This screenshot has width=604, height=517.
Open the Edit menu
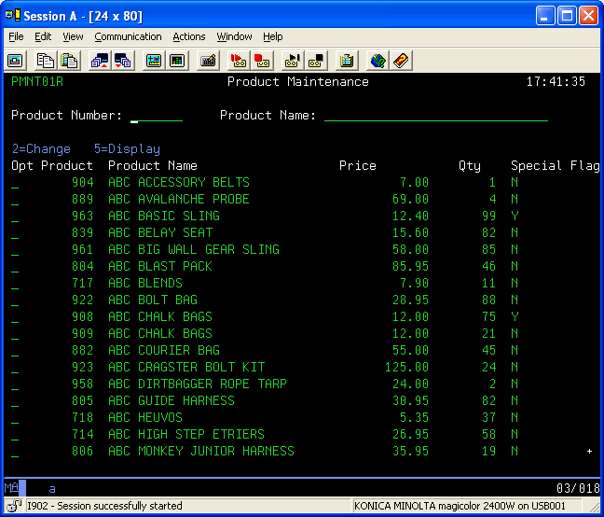pyautogui.click(x=43, y=36)
